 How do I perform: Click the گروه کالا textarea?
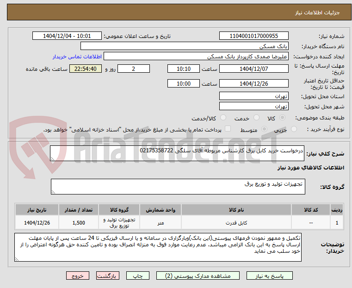click(178, 187)
